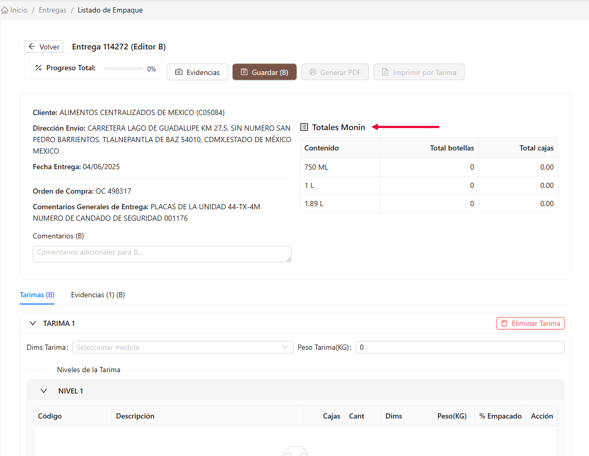This screenshot has height=456, width=589.
Task: Switch to the Tarimas (B) tab
Action: tap(37, 295)
